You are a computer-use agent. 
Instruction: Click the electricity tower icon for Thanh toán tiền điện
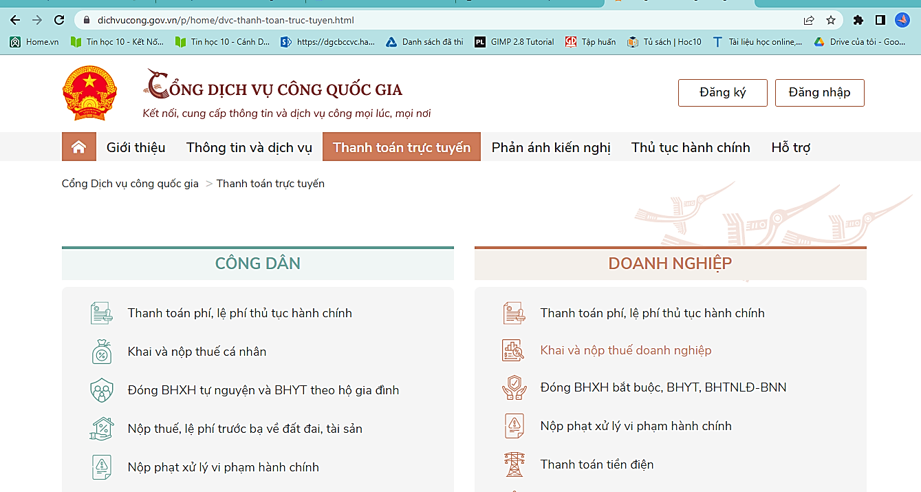514,464
